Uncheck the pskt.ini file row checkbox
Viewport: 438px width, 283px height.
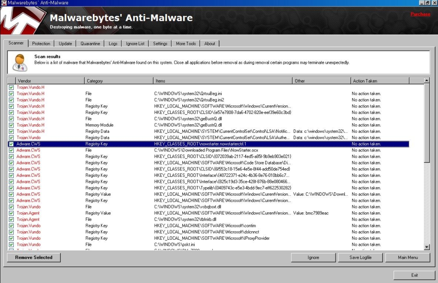pyautogui.click(x=11, y=245)
